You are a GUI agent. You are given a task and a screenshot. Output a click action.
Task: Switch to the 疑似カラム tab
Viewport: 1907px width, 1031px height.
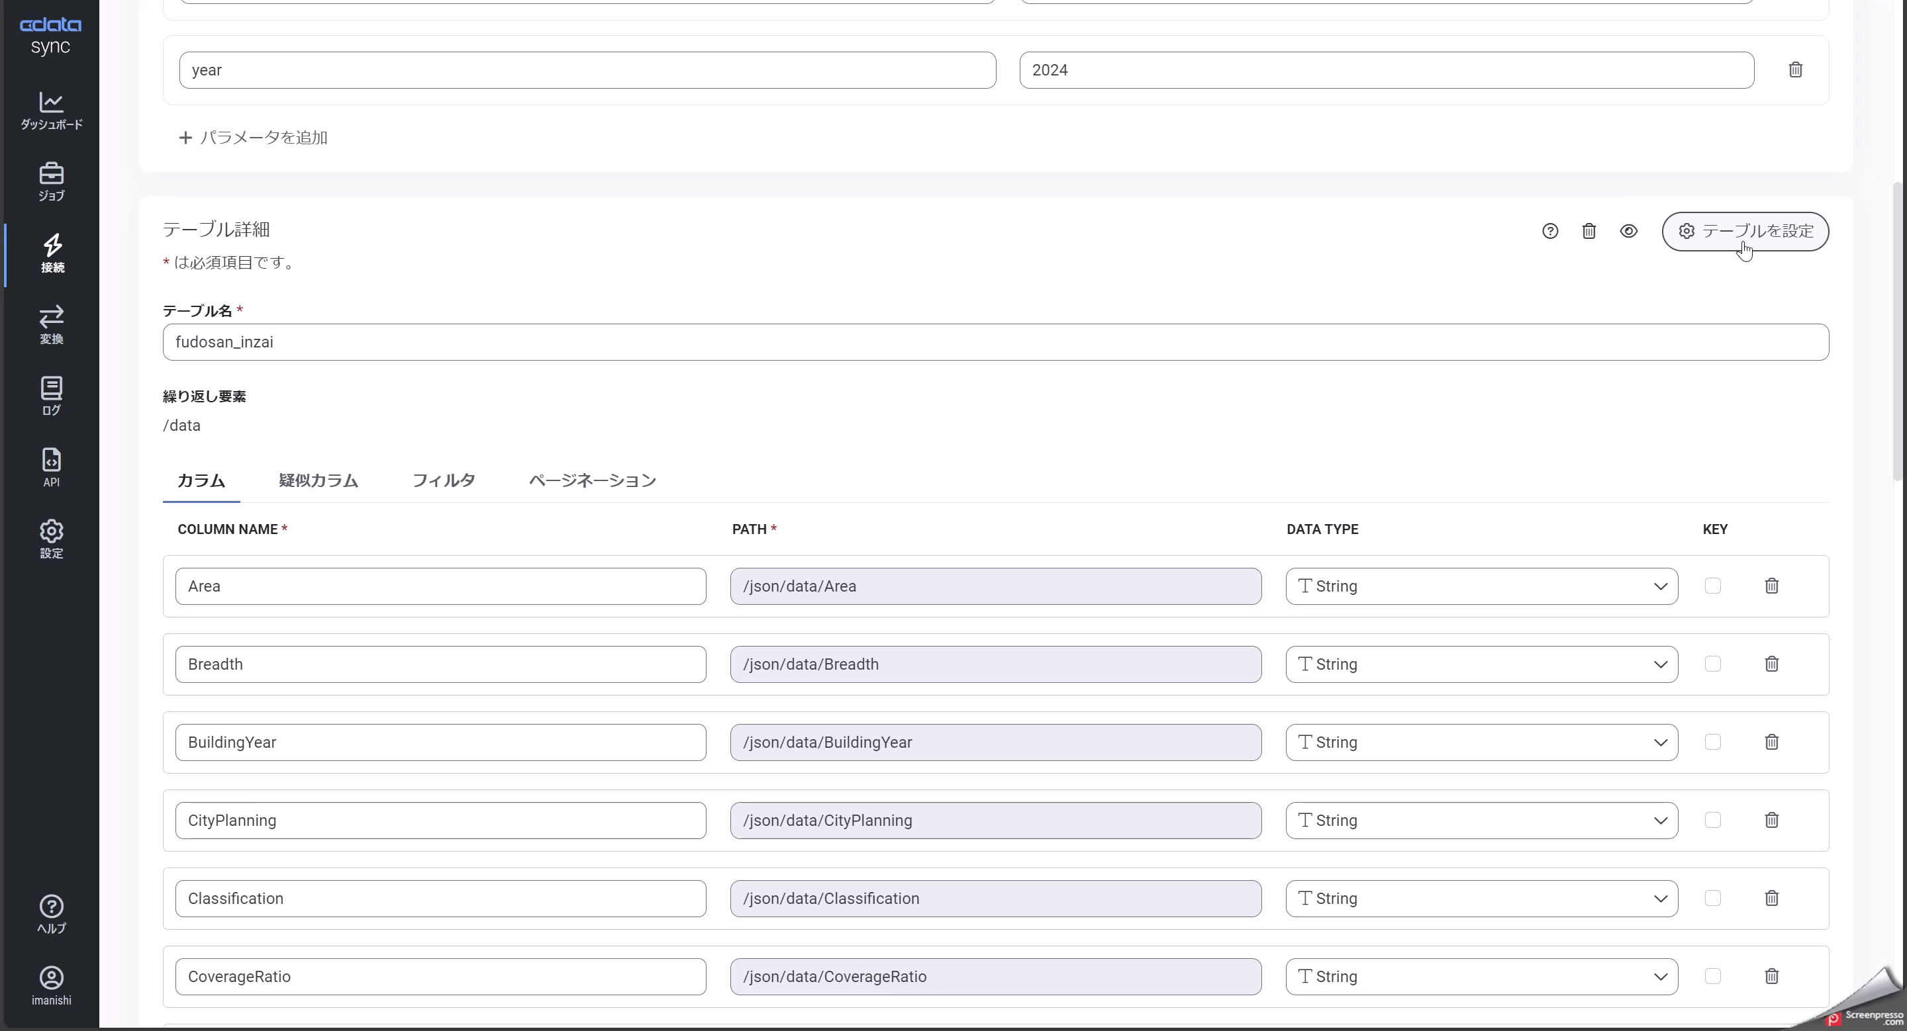tap(318, 480)
